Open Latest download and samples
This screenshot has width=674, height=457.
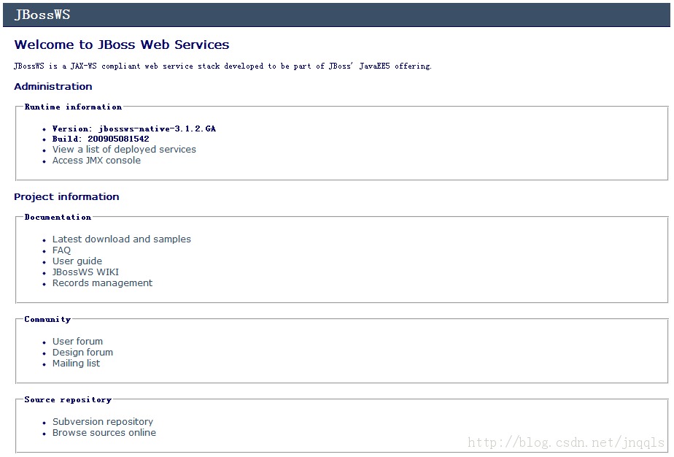click(x=121, y=239)
